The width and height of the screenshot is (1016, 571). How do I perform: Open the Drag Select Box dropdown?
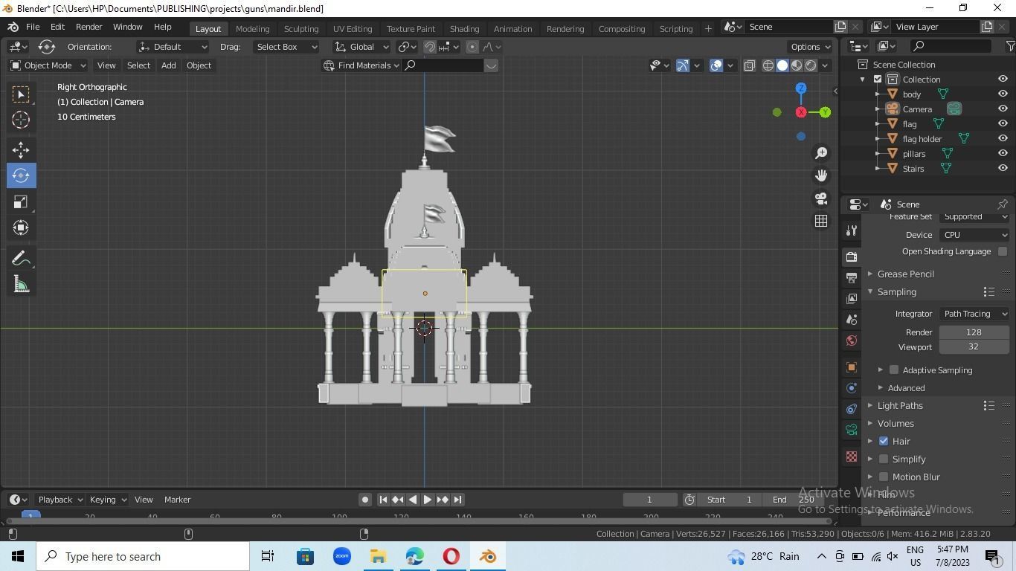point(286,47)
